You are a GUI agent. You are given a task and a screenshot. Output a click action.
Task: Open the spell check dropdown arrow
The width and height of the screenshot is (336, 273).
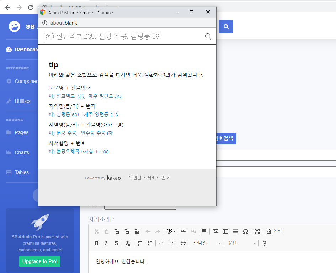click(175, 231)
